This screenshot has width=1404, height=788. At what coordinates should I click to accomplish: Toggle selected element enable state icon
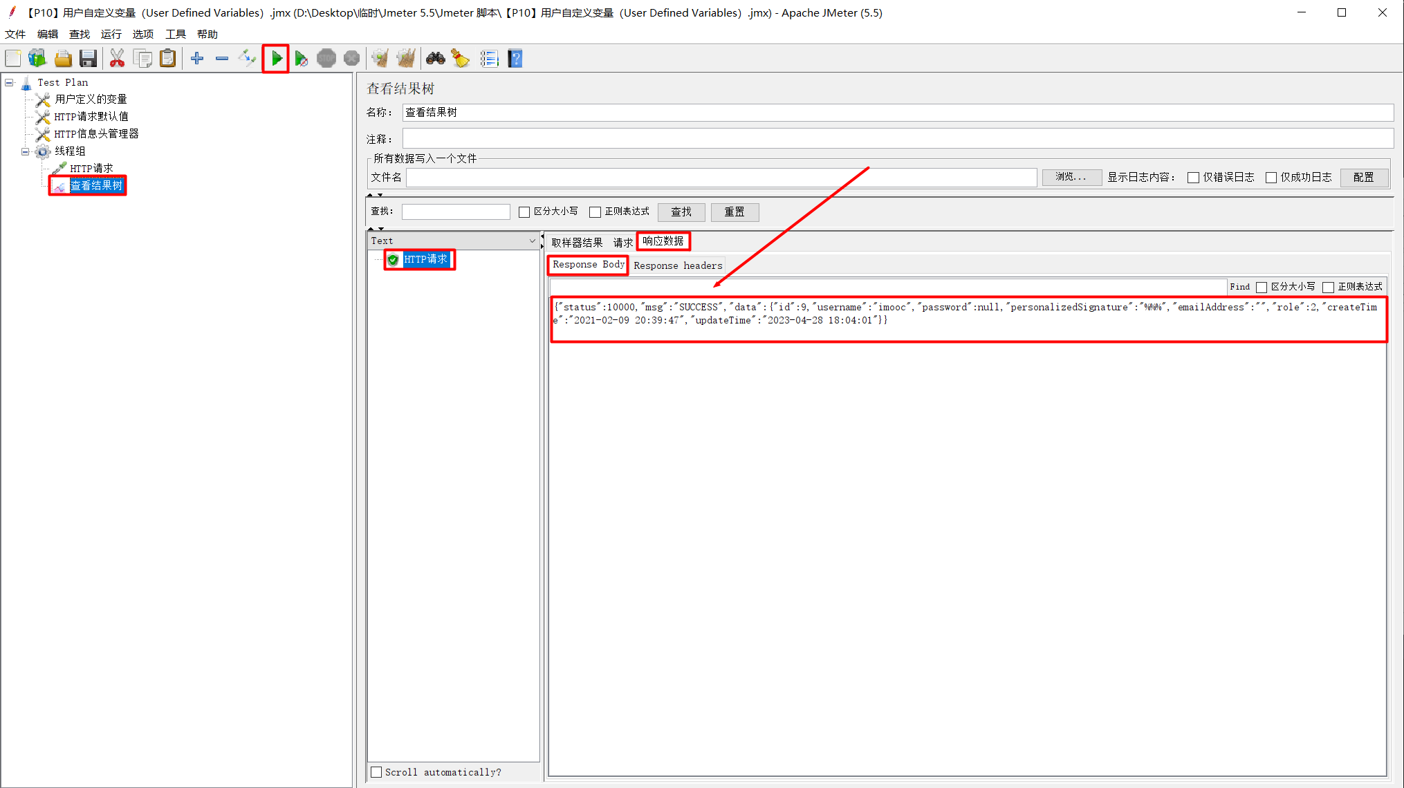click(x=247, y=59)
